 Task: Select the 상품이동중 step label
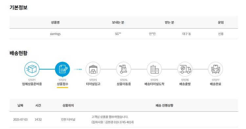point(124,84)
